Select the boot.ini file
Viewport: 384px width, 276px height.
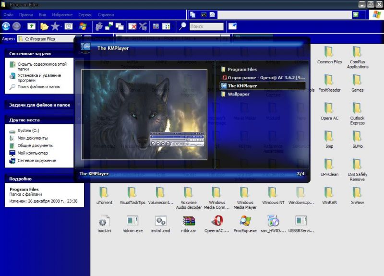pos(104,221)
